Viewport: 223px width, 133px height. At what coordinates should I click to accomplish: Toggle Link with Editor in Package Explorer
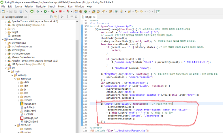(56, 17)
